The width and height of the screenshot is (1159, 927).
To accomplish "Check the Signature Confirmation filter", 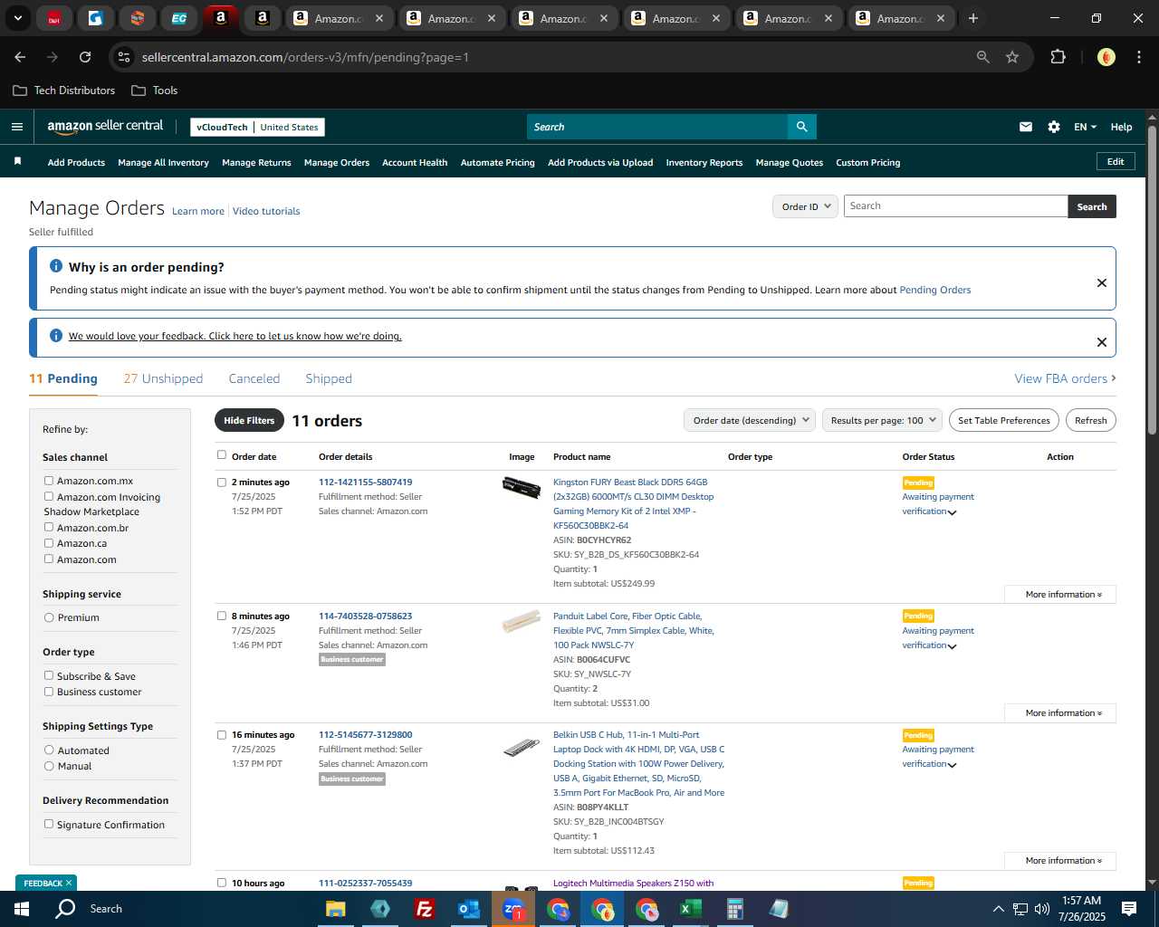I will pos(49,824).
